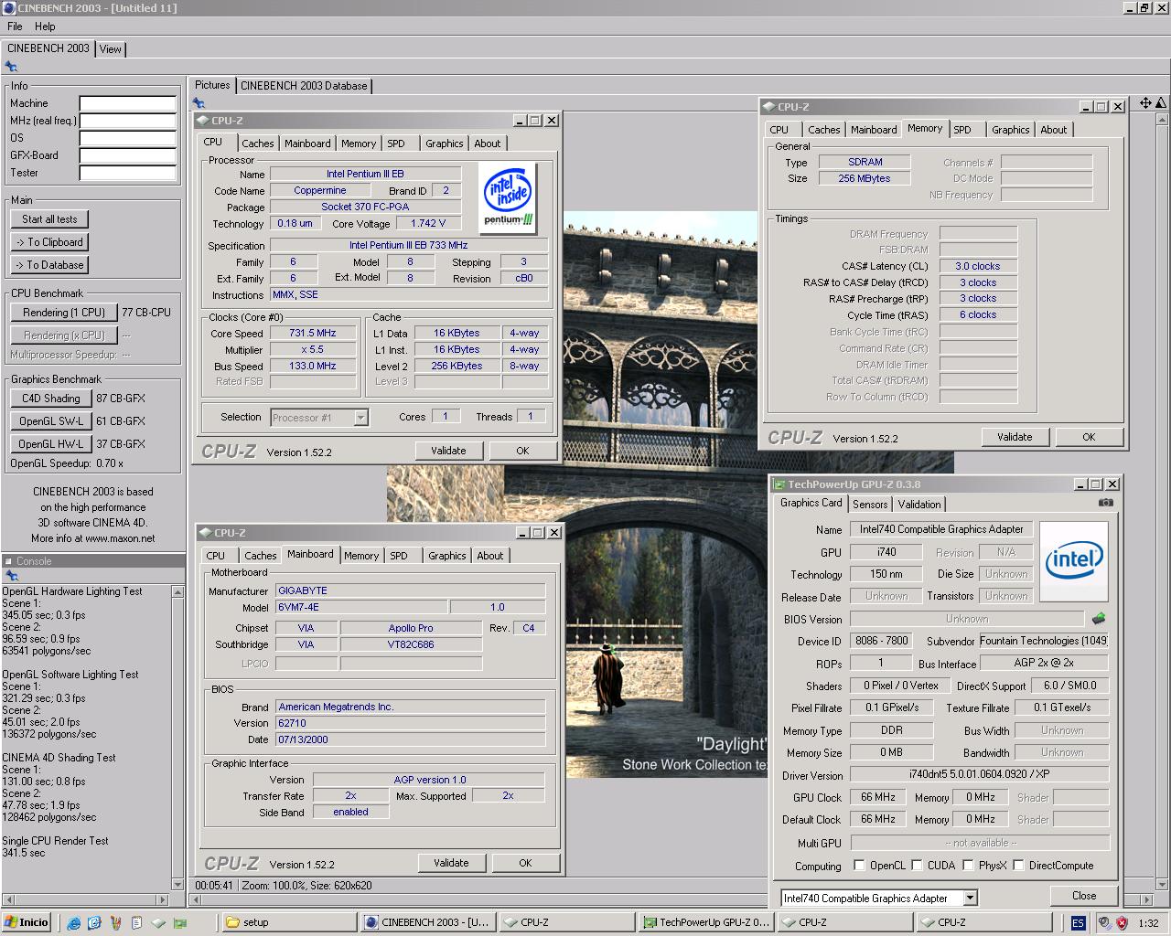Click the green card quick launch icon

[180, 922]
